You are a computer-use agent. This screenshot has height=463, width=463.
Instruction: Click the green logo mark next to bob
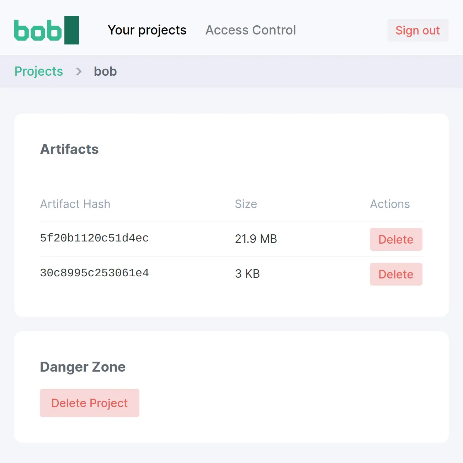[x=71, y=30]
